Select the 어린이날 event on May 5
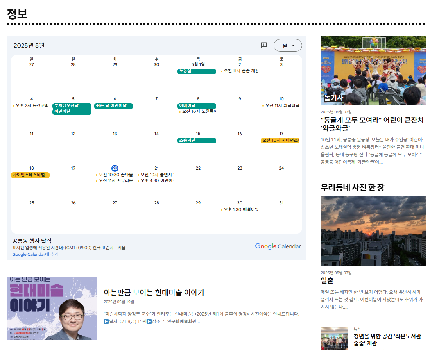 pyautogui.click(x=72, y=112)
